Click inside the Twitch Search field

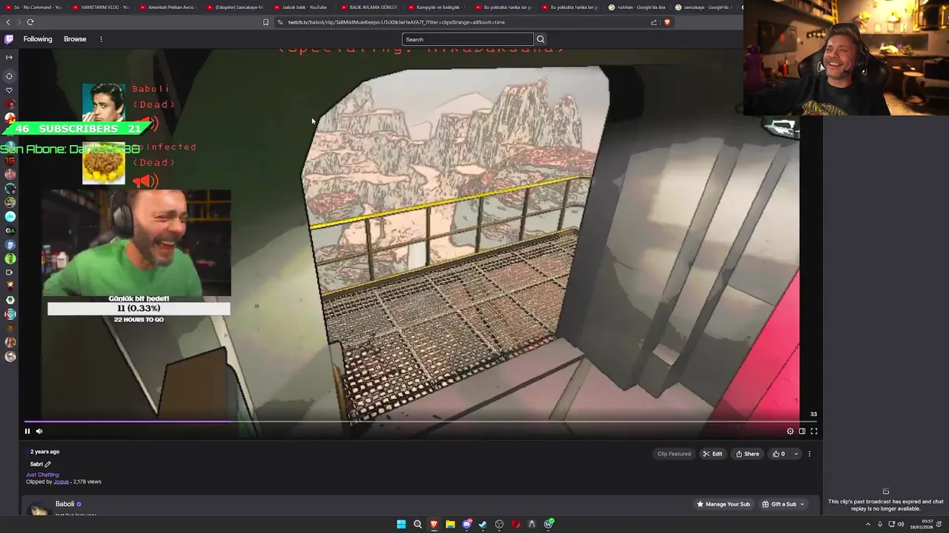(x=467, y=39)
